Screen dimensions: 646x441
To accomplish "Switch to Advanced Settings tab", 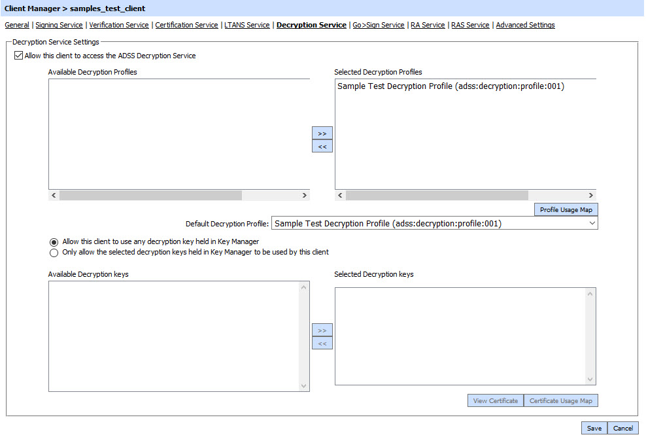I will tap(525, 26).
